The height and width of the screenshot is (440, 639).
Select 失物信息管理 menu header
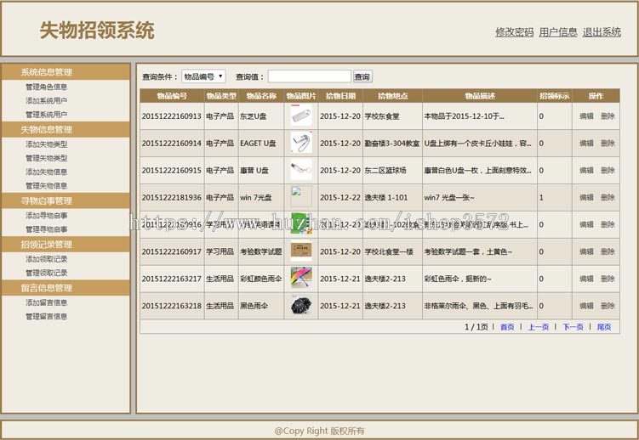tap(66, 130)
